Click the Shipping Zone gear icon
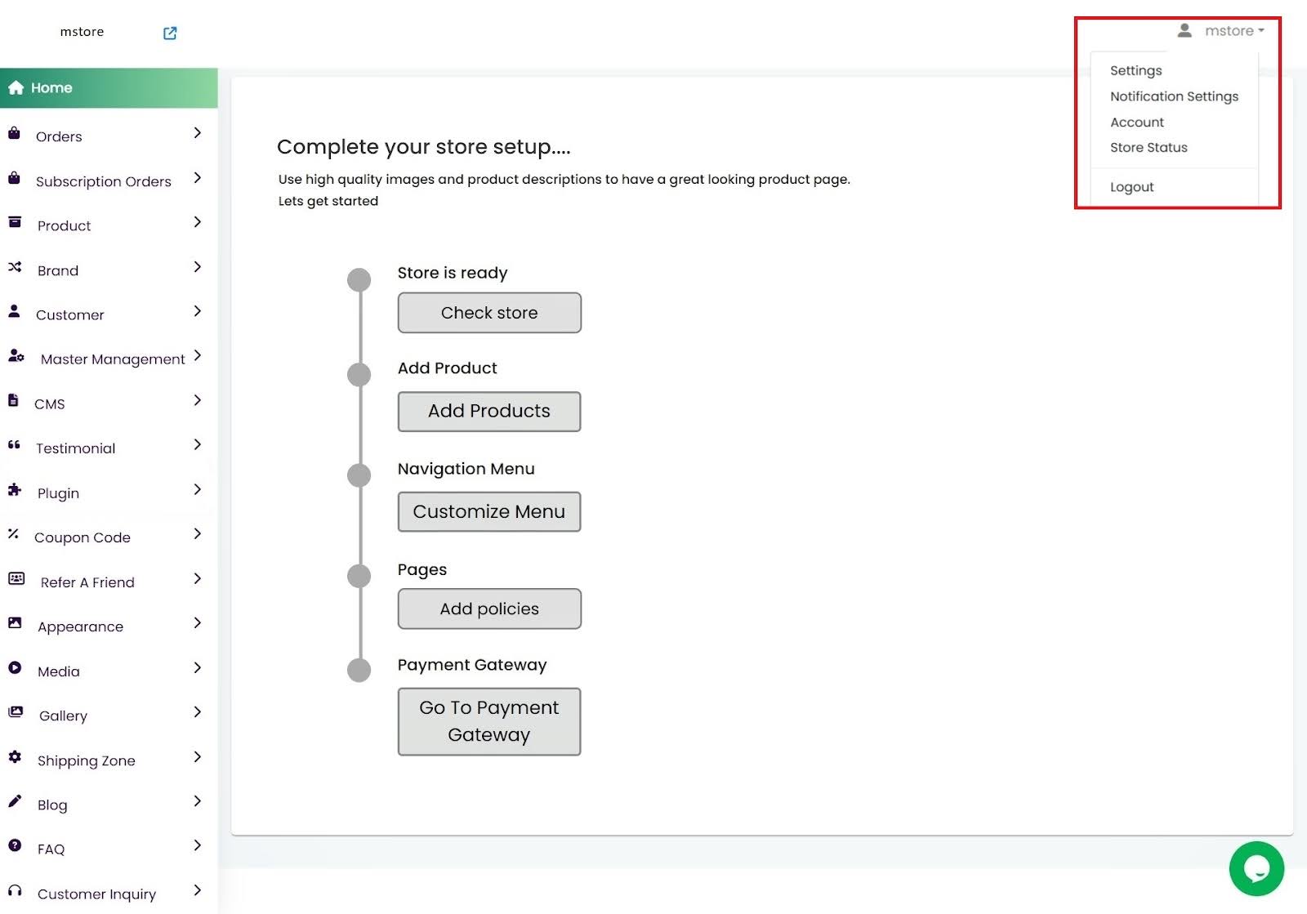1307x914 pixels. [x=15, y=757]
